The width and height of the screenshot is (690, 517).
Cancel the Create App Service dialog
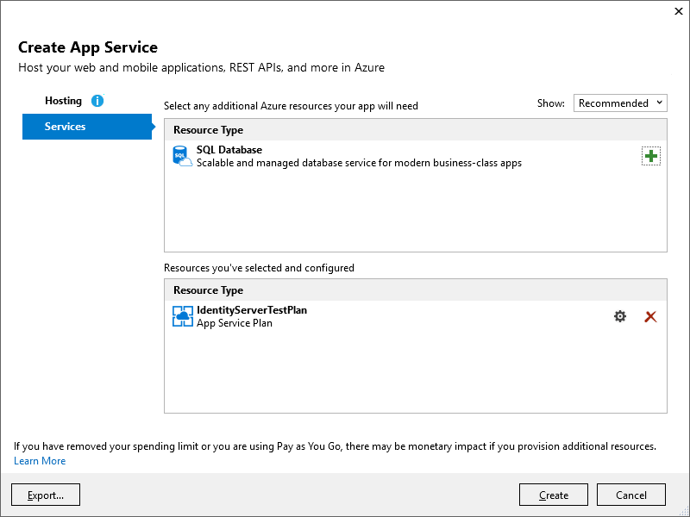pos(631,495)
